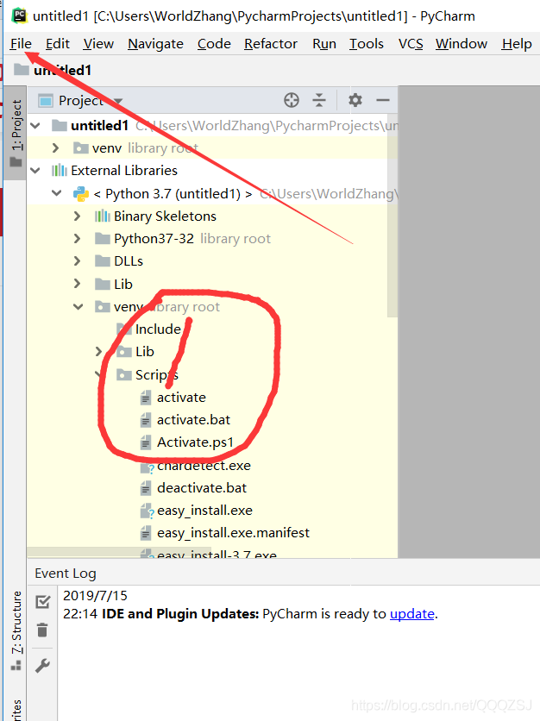
Task: Open Project panel settings gear
Action: [355, 100]
